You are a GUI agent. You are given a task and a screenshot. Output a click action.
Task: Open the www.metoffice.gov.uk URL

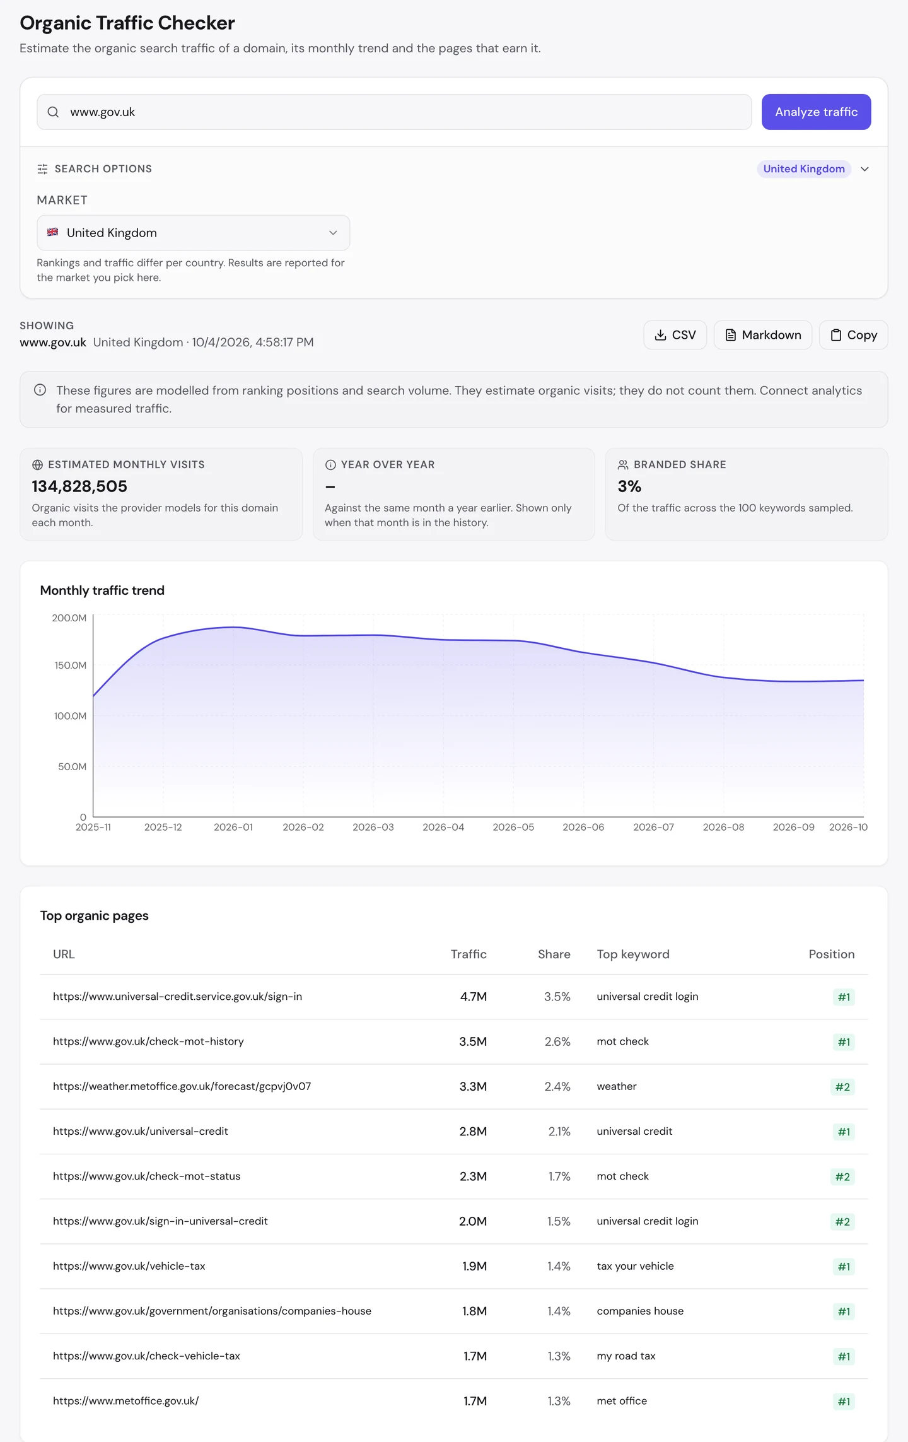pyautogui.click(x=125, y=1401)
